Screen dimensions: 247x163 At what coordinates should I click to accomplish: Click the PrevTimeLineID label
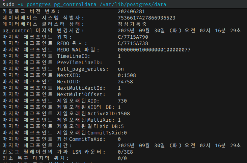click(52, 63)
